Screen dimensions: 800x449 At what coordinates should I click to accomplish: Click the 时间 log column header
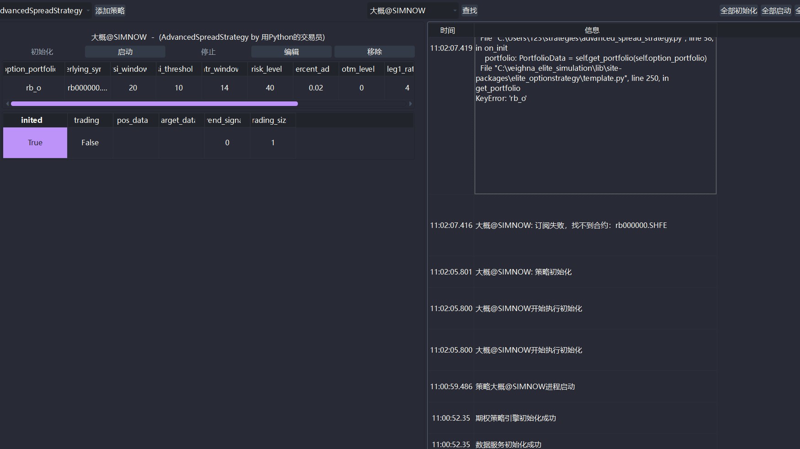pos(451,30)
